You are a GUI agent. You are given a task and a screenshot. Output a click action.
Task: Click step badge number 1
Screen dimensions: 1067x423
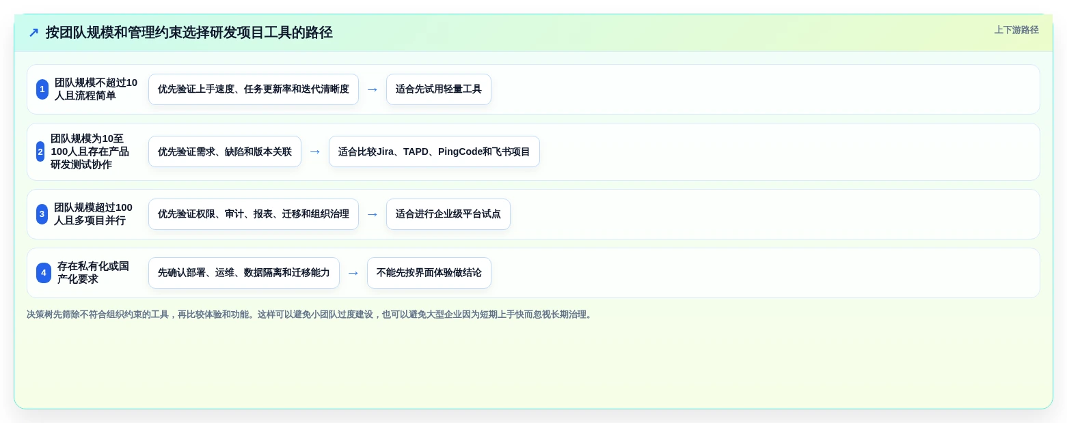click(42, 89)
